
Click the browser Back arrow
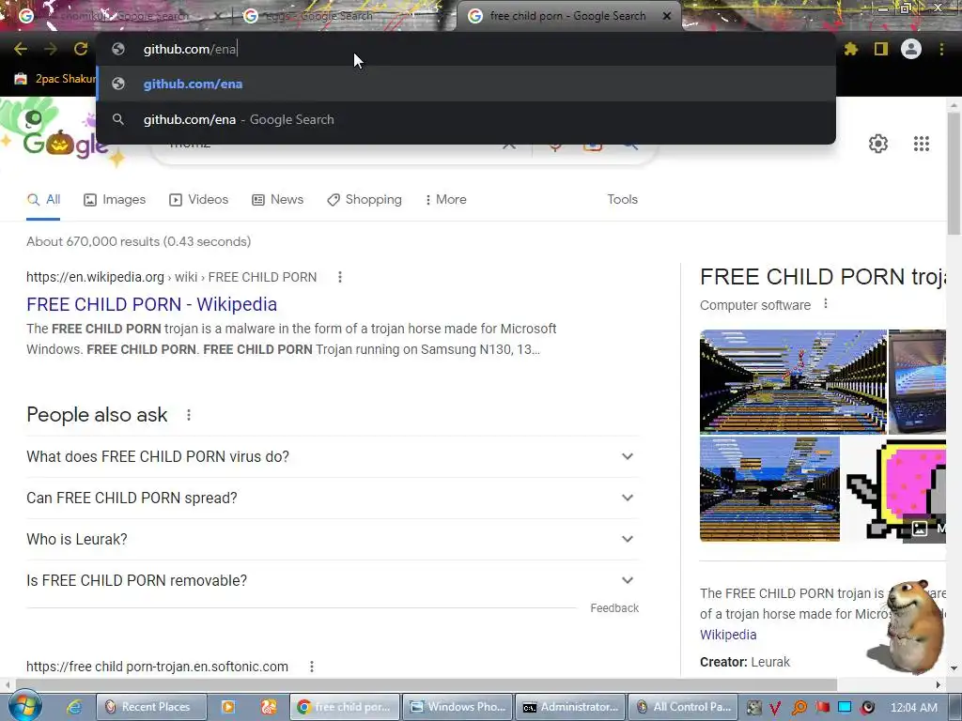click(x=21, y=49)
